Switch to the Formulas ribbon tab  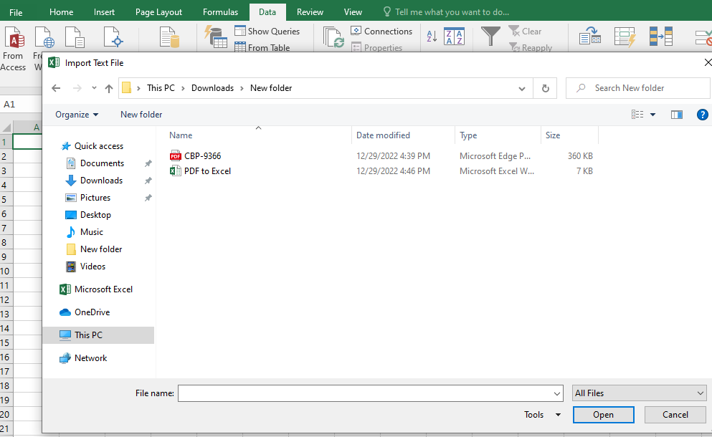pyautogui.click(x=220, y=11)
